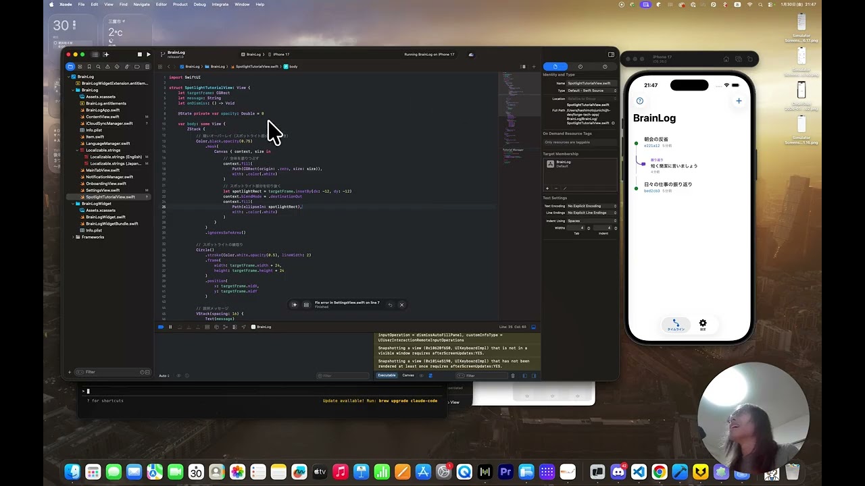Click the Name field in inspector

pos(591,83)
